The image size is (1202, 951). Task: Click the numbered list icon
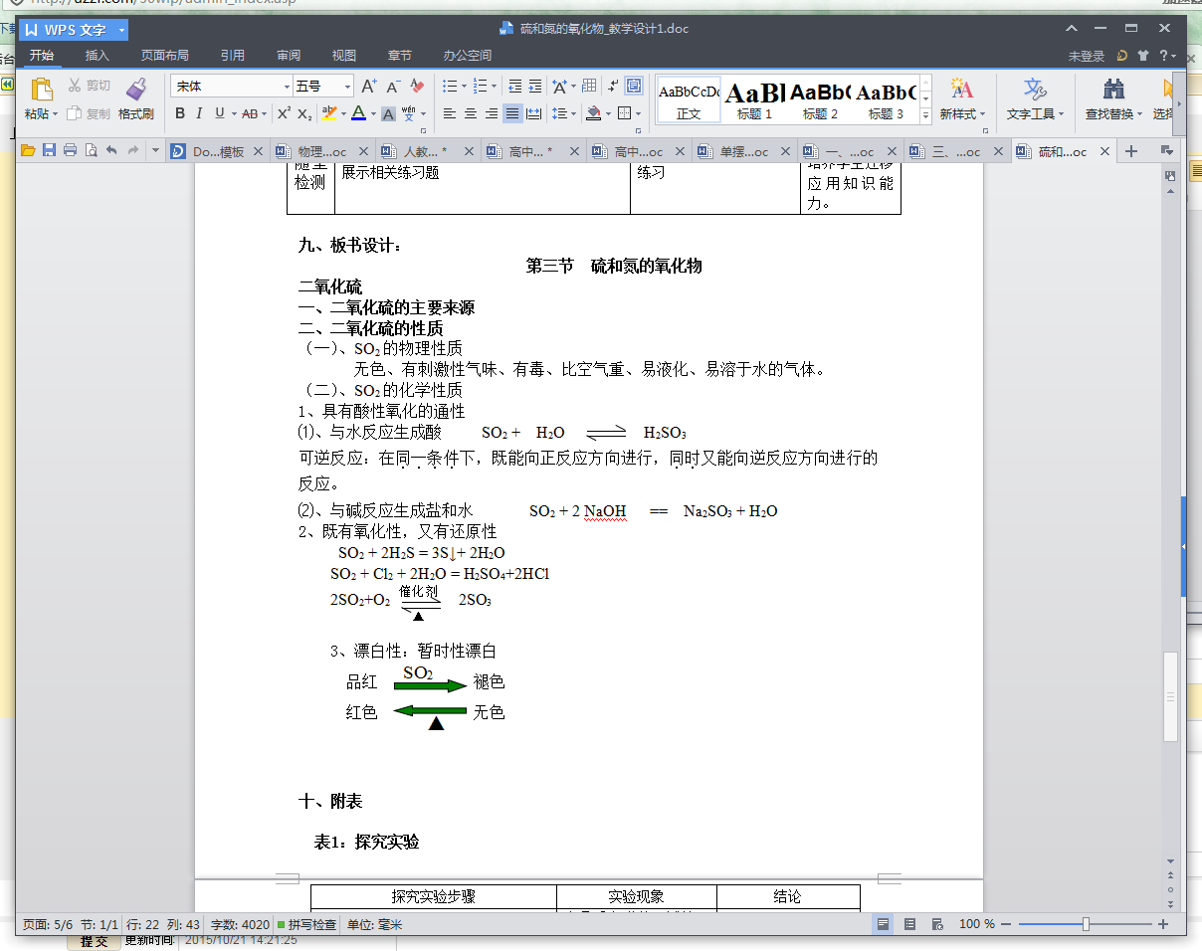481,87
